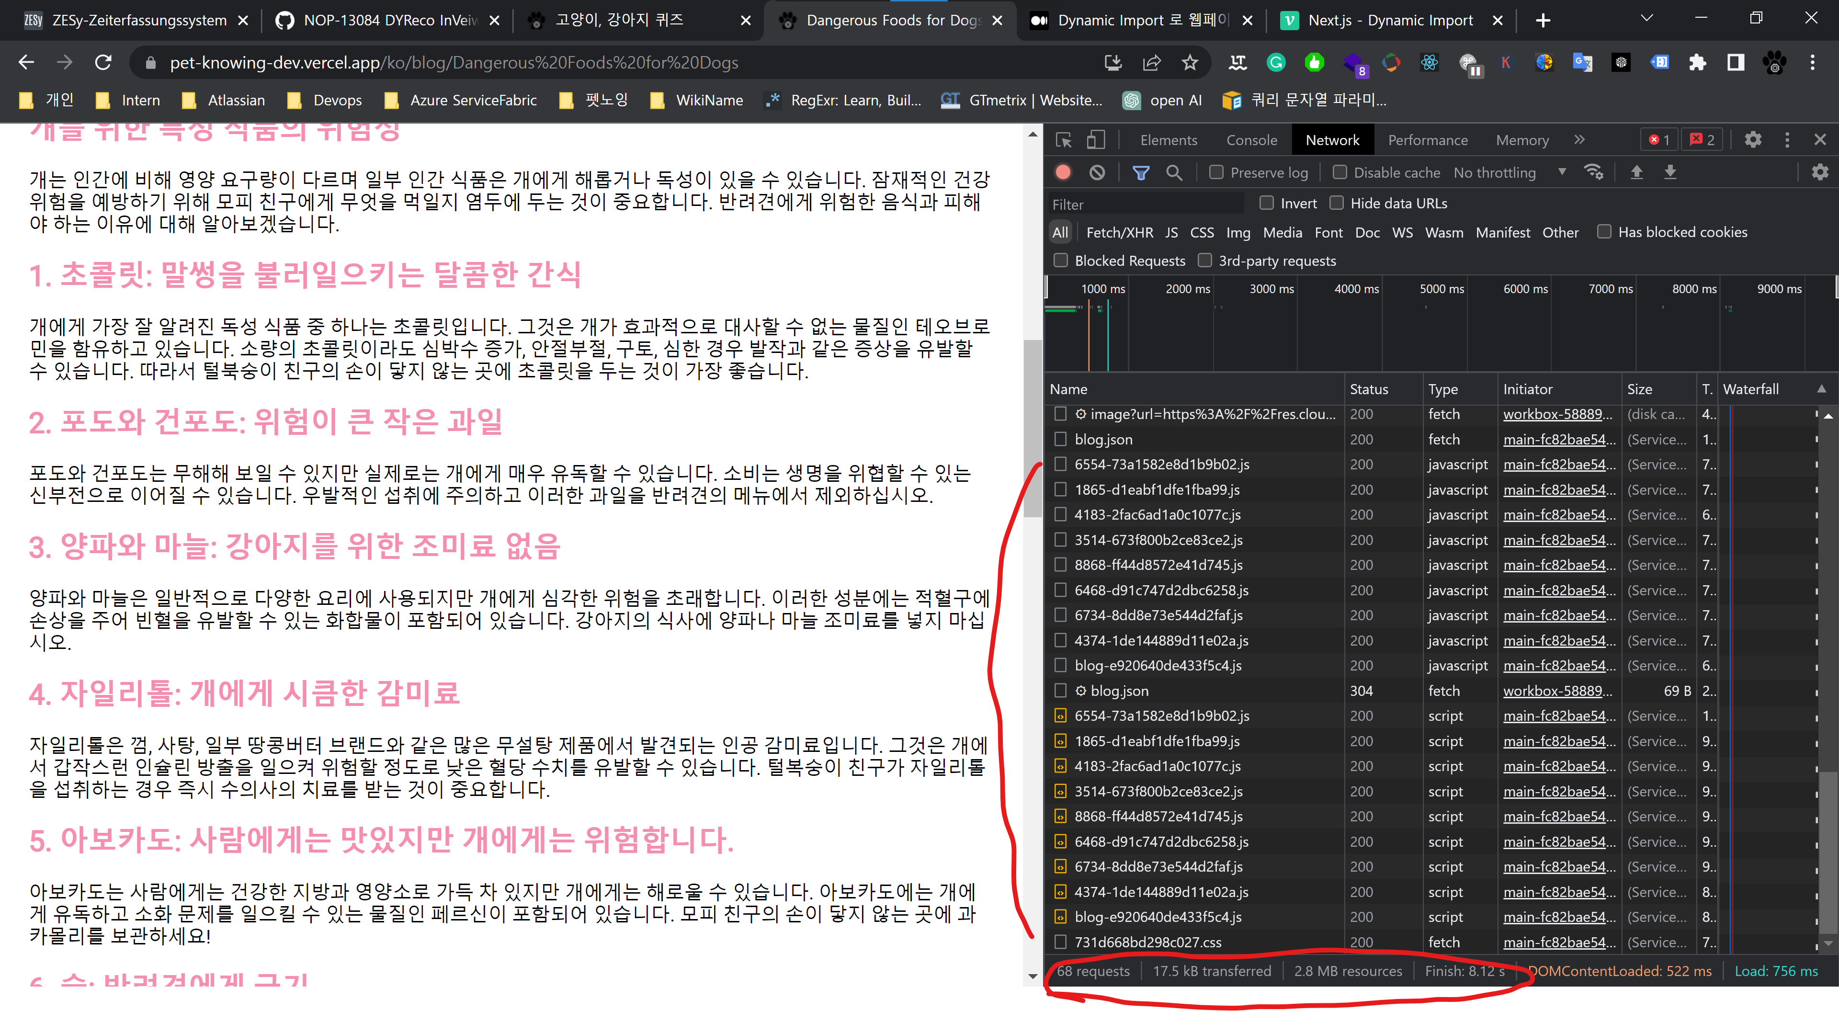Click the Filter text input field

[x=1146, y=204]
